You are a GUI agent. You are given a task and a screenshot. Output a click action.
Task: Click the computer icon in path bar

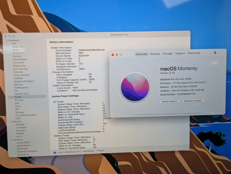click(55, 153)
